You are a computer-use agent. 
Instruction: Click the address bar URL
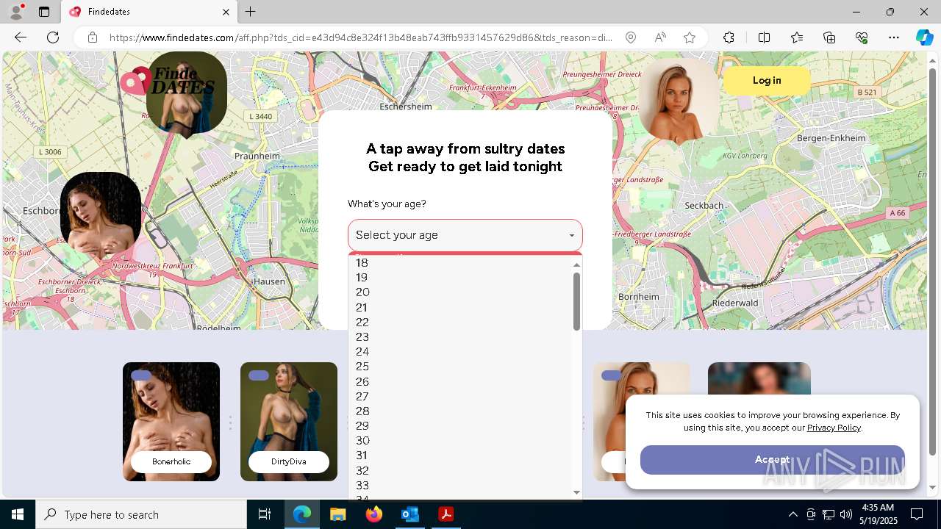point(360,37)
